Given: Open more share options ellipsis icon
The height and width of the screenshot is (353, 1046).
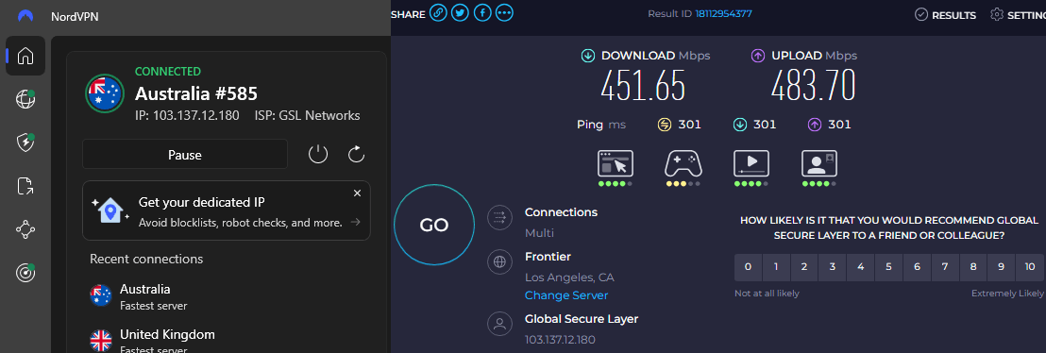Looking at the screenshot, I should [x=504, y=12].
